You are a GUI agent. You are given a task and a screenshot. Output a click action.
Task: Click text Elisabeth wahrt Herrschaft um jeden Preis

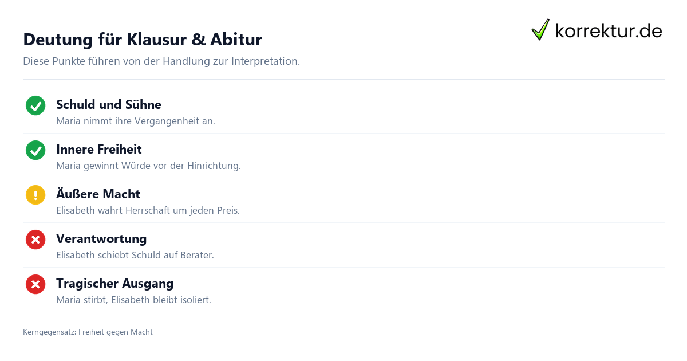pos(148,211)
